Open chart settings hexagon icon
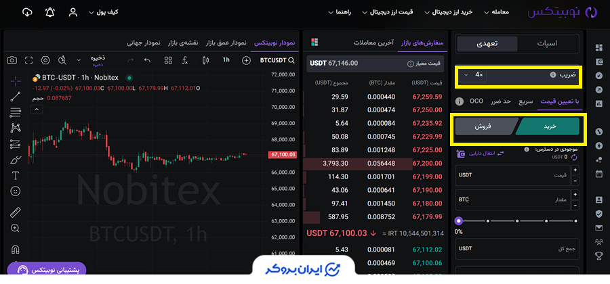Screen dimensions: 610x284 click(x=45, y=60)
